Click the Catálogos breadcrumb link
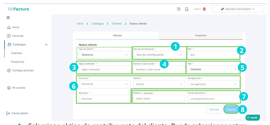Viewport: 270px width, 125px height. [98, 24]
